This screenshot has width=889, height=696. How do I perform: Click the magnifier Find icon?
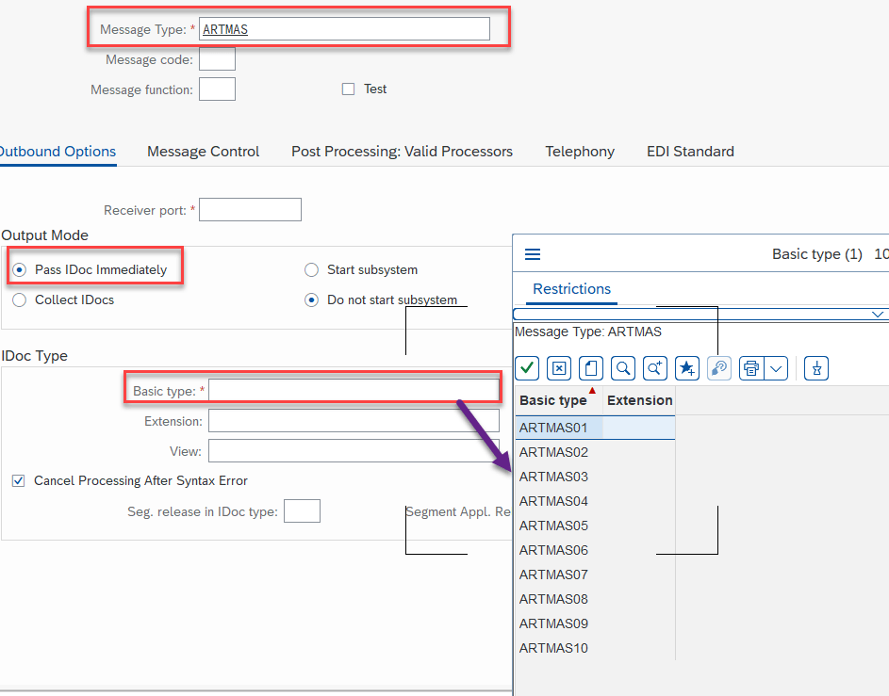coord(622,368)
